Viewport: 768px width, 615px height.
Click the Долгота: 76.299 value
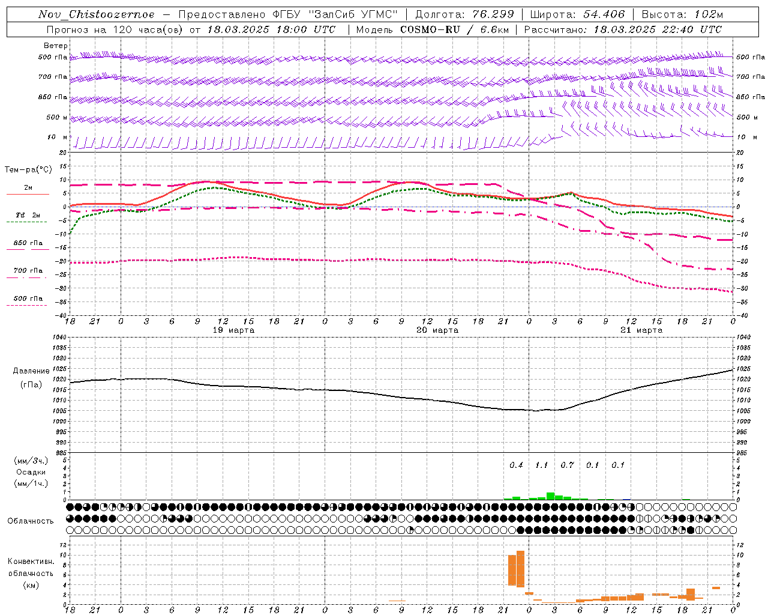pos(465,14)
